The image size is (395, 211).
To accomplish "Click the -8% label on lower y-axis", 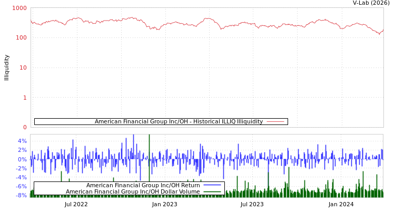I will point(21,195).
